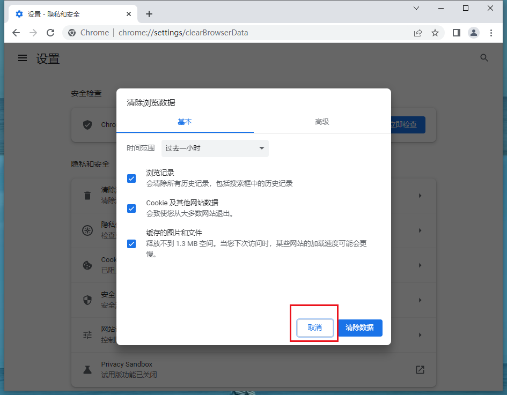Screen dimensions: 507x395
Task: Click the 设置 page heading
Action: point(48,59)
